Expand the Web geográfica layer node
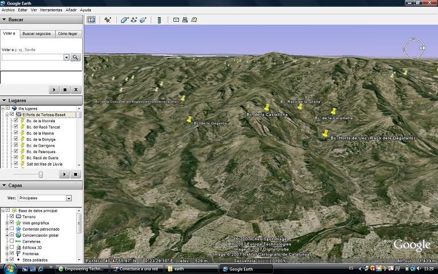This screenshot has width=438, height=274. point(7,223)
